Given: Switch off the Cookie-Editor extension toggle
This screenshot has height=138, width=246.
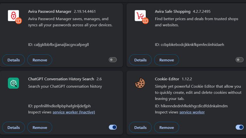Looking at the screenshot, I should click(x=239, y=127).
